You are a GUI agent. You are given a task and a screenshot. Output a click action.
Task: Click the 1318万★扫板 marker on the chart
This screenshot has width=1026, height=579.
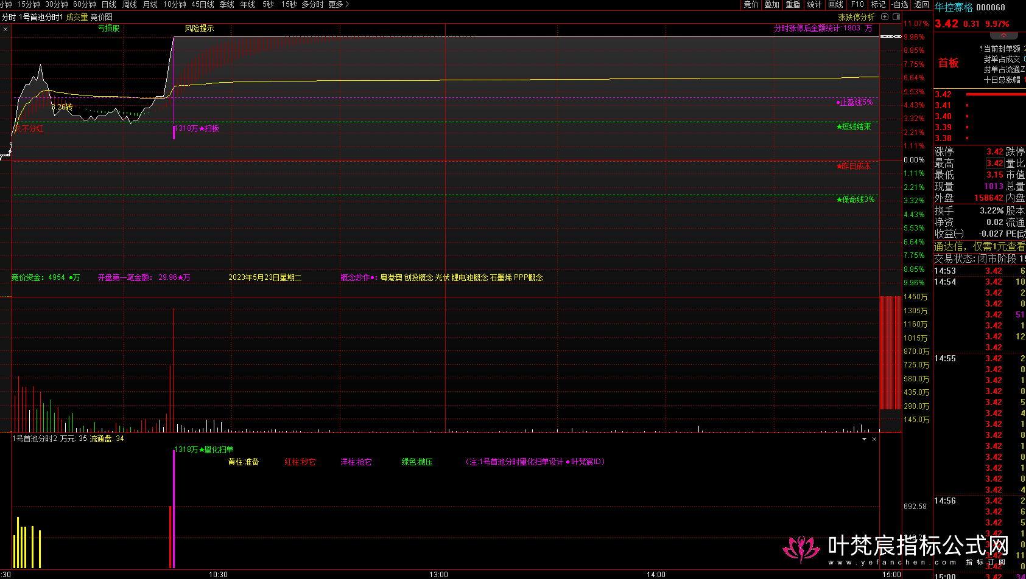click(x=197, y=129)
